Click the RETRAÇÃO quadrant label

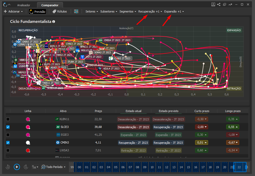234,89
